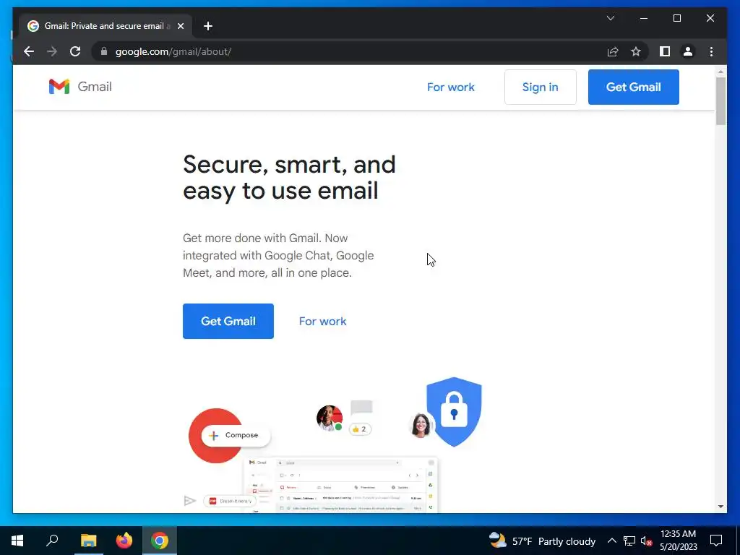The image size is (740, 555).
Task: Open the Windows Start menu
Action: (x=17, y=541)
